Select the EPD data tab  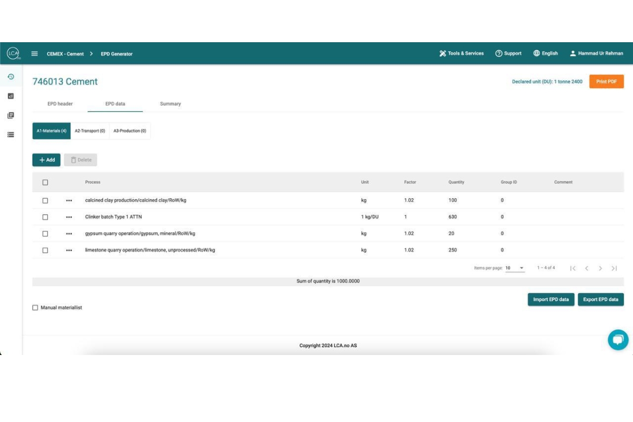click(x=115, y=104)
